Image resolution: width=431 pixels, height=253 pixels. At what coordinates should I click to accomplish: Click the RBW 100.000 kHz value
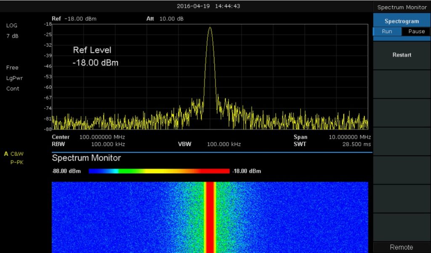pyautogui.click(x=108, y=144)
